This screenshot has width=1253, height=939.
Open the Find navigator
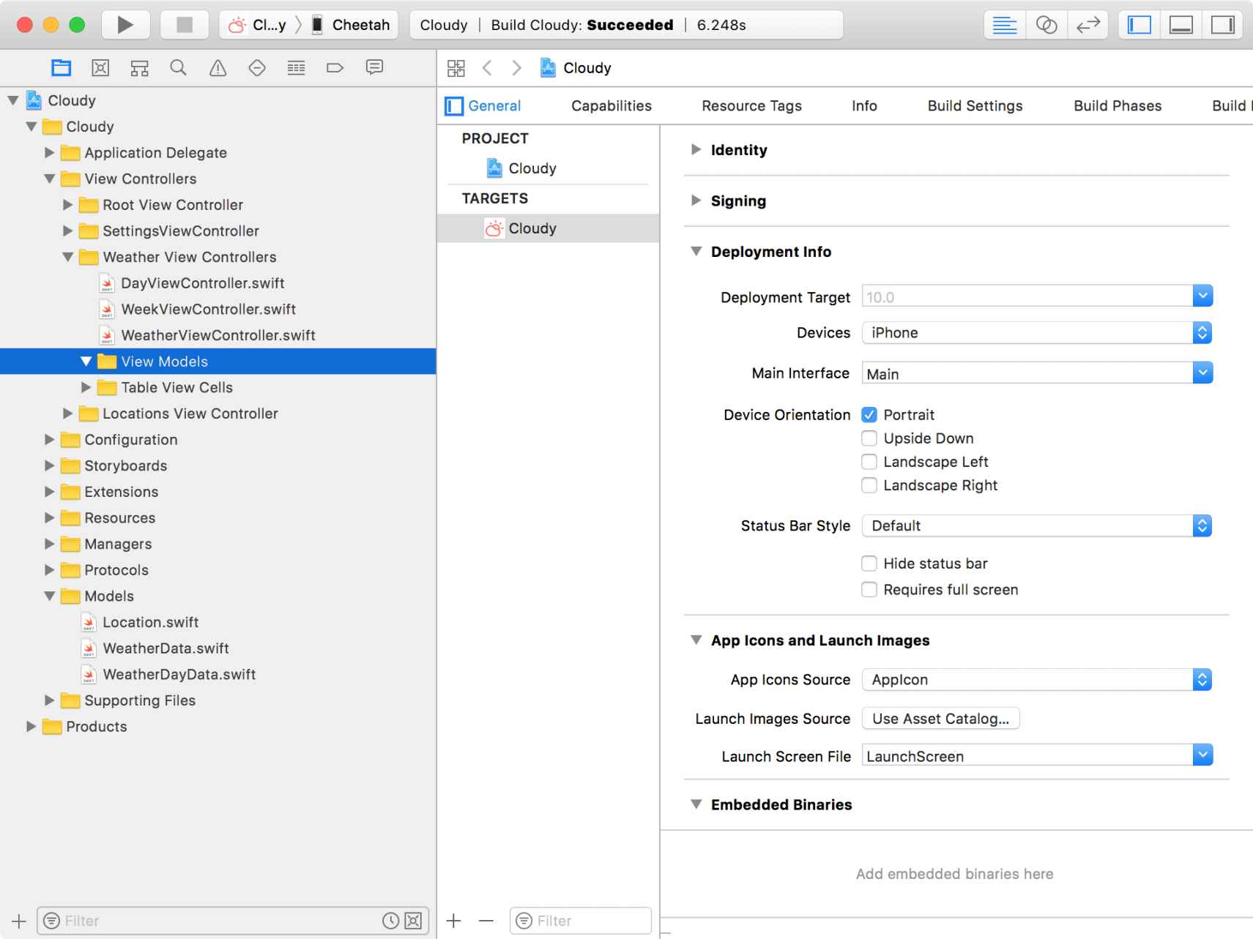coord(178,68)
